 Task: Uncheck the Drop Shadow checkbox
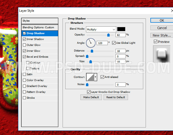(24, 33)
